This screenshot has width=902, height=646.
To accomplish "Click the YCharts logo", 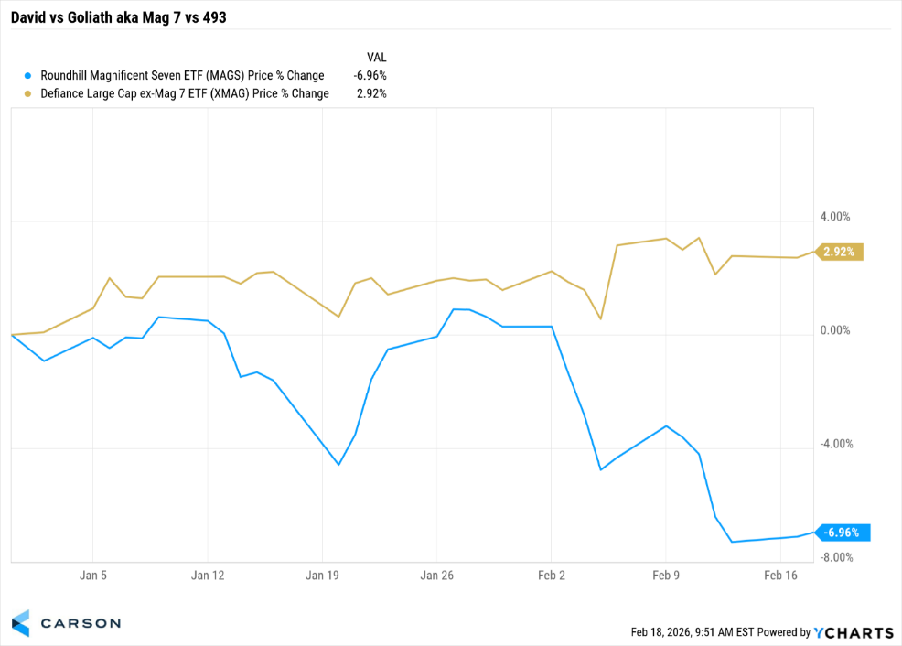I will tap(854, 632).
